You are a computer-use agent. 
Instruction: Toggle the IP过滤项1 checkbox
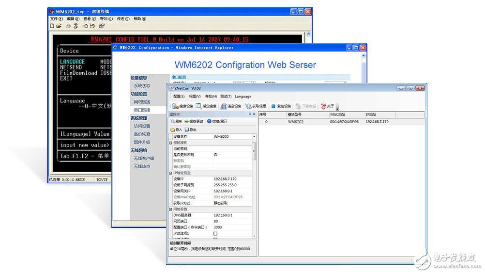(x=215, y=233)
